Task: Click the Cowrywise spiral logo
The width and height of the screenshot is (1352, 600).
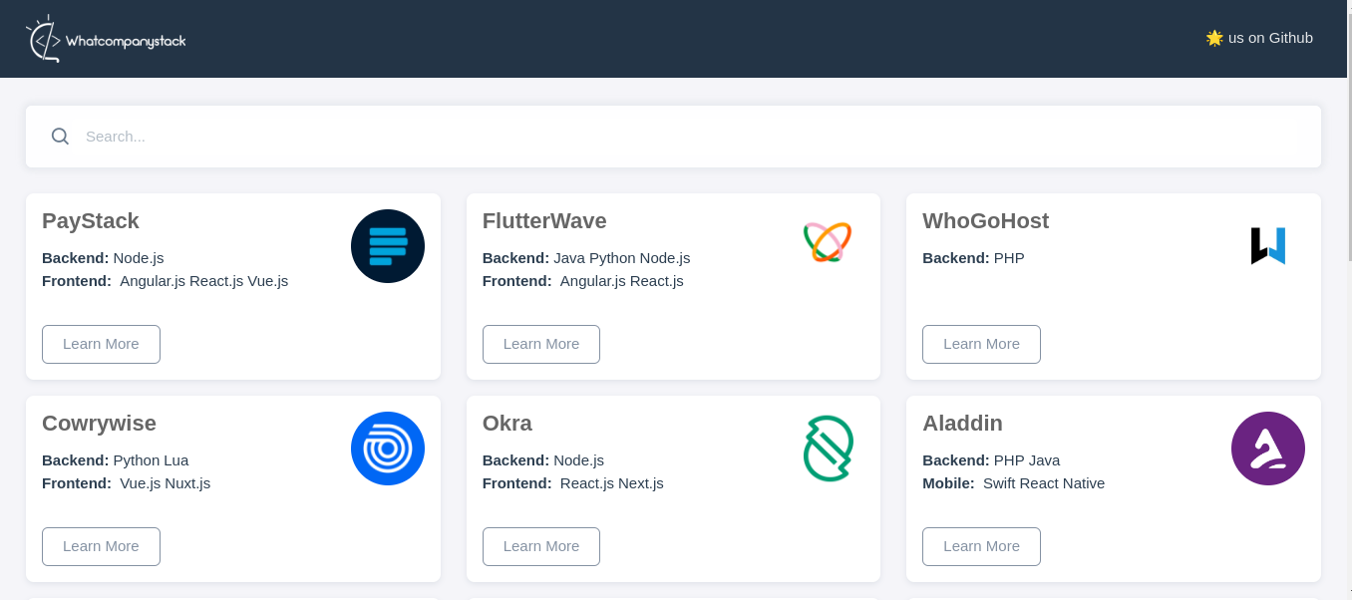Action: click(387, 449)
